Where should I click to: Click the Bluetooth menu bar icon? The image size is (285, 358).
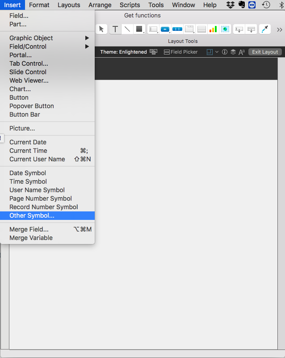pos(281,5)
